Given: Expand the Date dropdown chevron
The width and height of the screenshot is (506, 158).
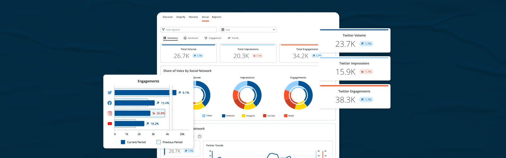Looking at the screenshot, I should [274, 30].
